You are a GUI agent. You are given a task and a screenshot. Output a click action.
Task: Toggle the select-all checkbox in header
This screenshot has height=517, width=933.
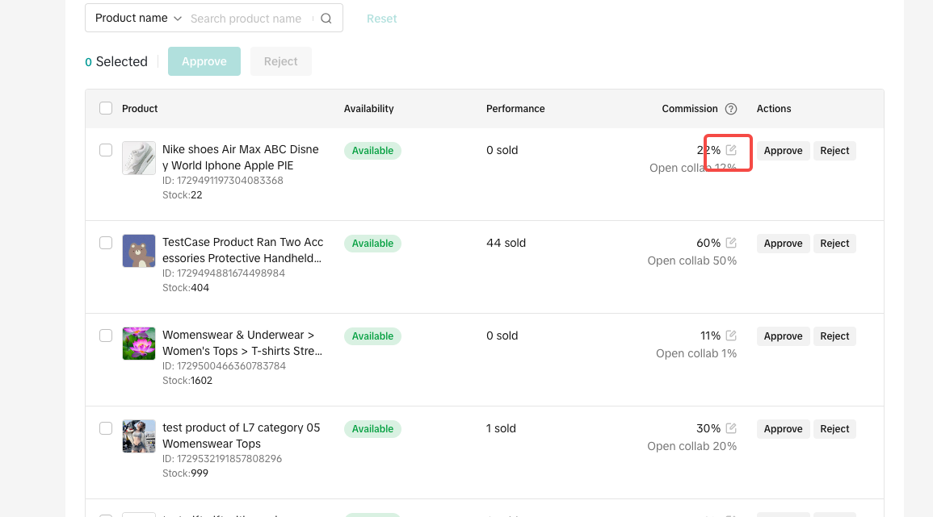[x=106, y=109]
